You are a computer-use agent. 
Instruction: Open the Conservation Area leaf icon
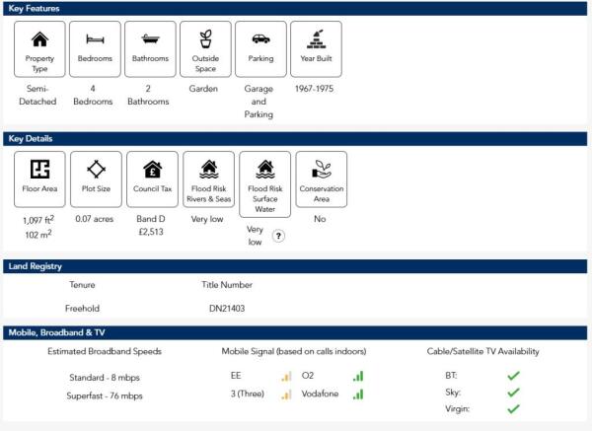[321, 169]
